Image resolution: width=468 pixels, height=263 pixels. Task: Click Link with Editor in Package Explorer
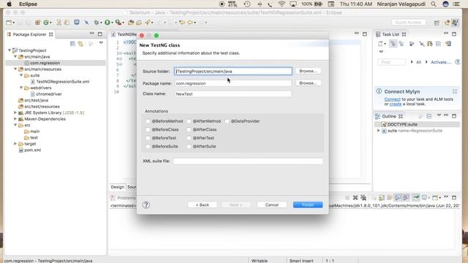pos(80,44)
